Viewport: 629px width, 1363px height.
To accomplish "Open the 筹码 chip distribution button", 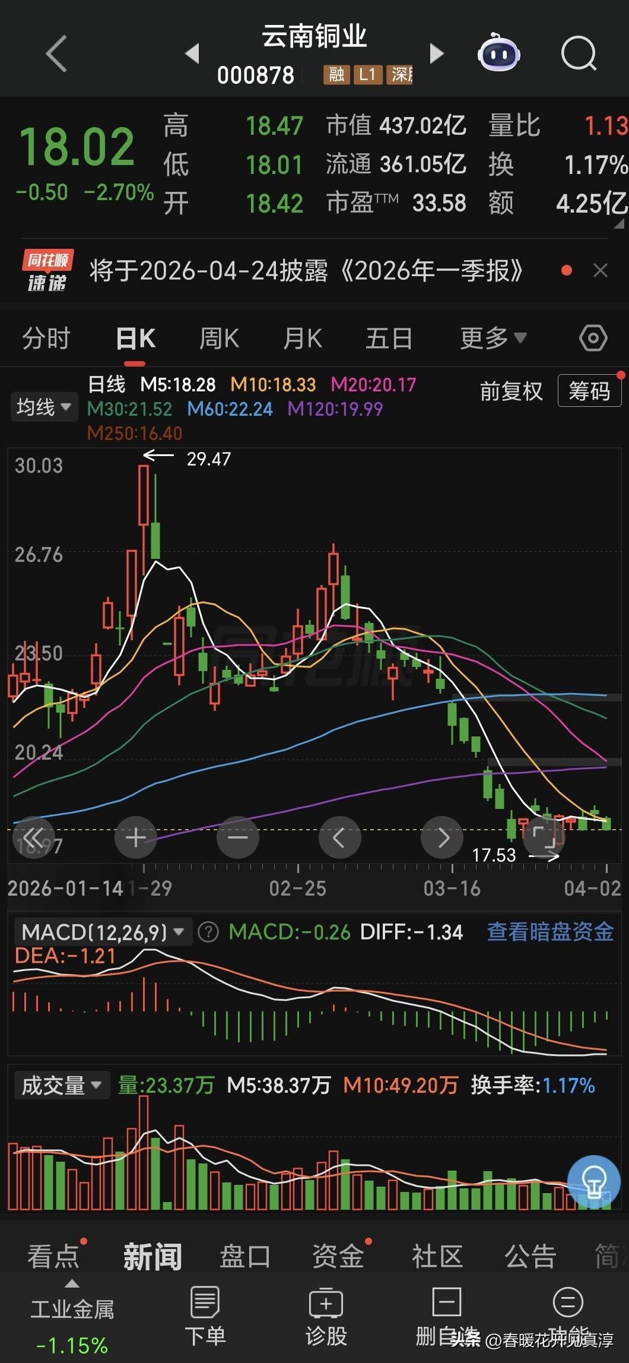I will tap(589, 391).
